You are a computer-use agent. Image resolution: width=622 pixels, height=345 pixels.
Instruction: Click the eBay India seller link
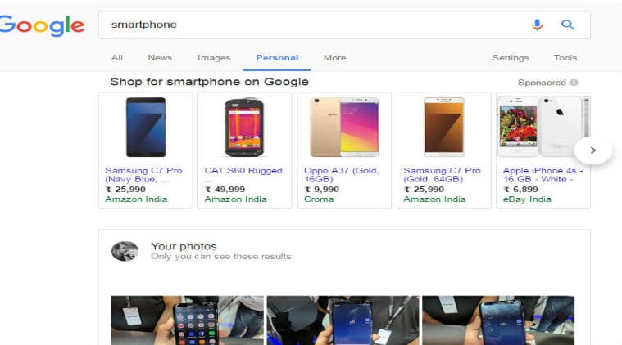pyautogui.click(x=527, y=199)
